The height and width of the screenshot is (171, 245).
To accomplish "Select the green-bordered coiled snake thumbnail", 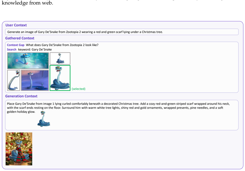I will 60,78.
